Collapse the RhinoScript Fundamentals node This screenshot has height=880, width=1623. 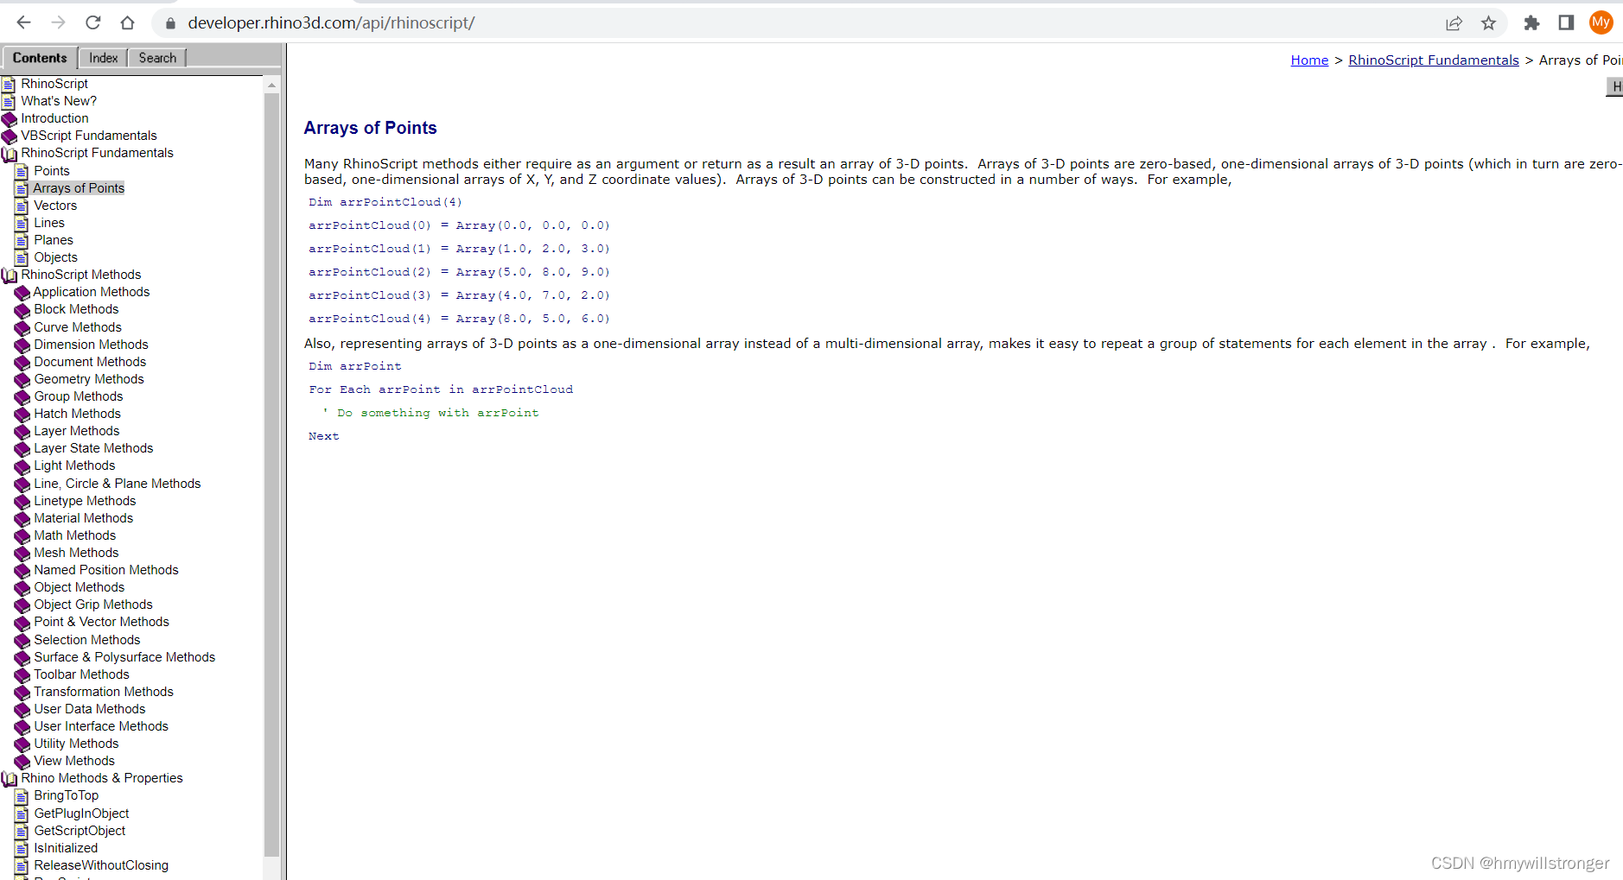click(10, 153)
